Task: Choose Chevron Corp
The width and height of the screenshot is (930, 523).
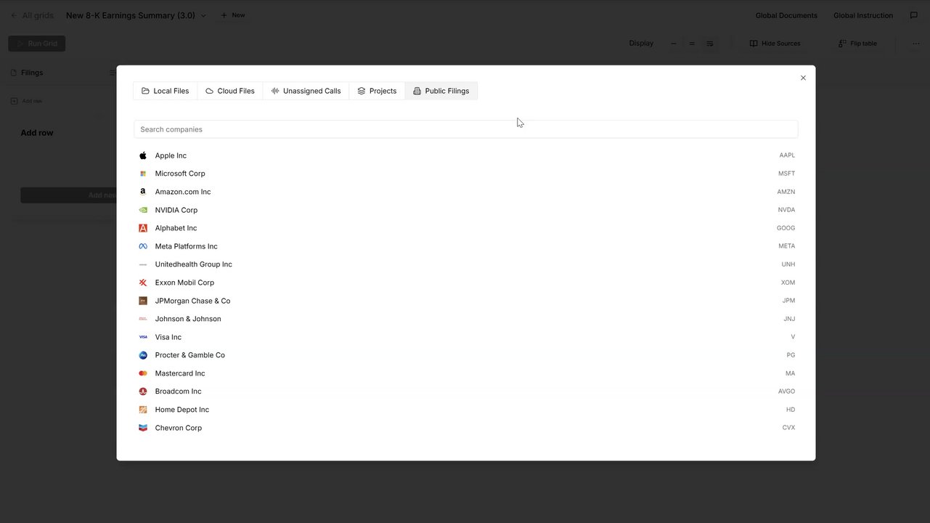Action: 466,428
